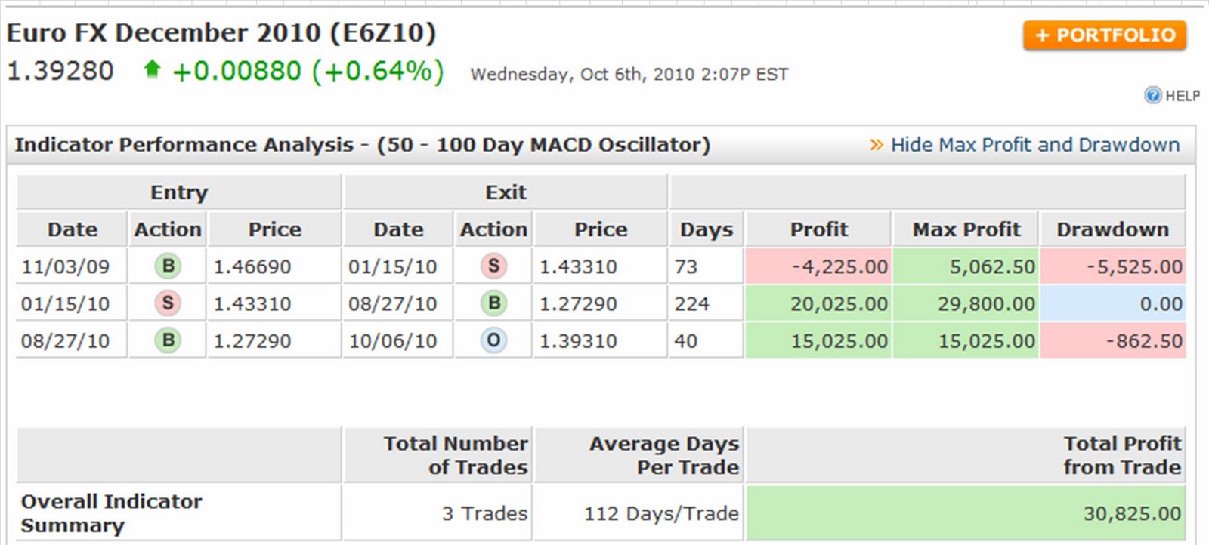Click the Max Profit column header
1209x545 pixels.
click(966, 229)
